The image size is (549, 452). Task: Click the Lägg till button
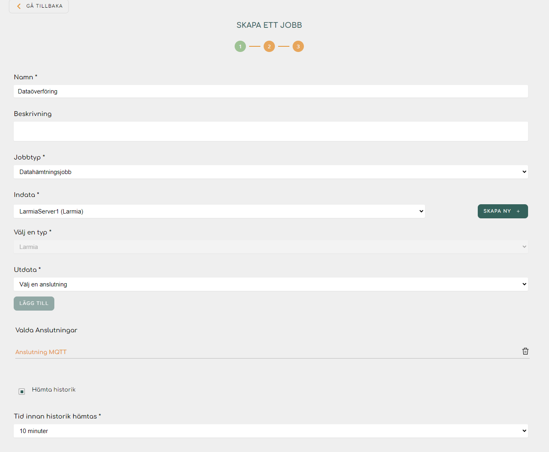pos(34,303)
